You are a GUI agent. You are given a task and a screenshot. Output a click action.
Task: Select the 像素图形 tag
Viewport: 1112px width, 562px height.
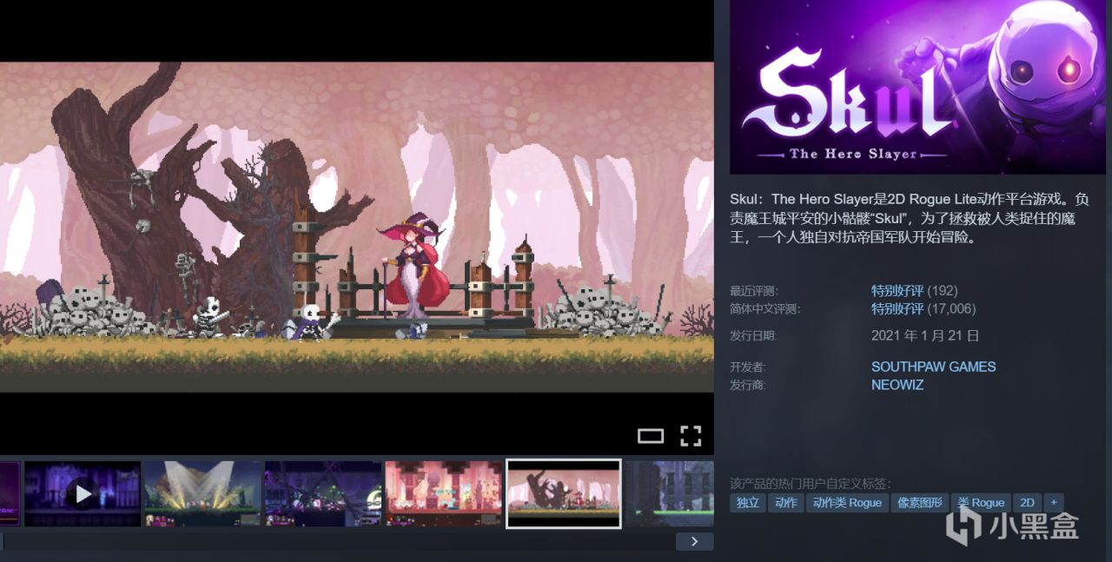920,502
